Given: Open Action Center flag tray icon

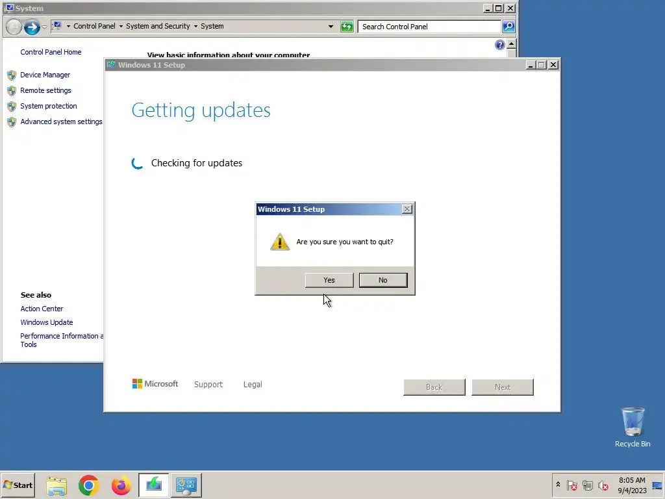Looking at the screenshot, I should point(571,485).
